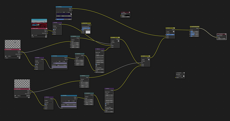
Task: Click first white Image swatch in Alpha Over node
Action: (88, 31)
